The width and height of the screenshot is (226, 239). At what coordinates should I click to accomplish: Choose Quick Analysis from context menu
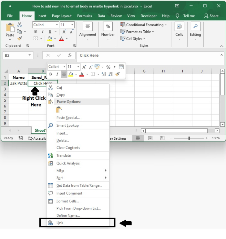click(x=78, y=163)
